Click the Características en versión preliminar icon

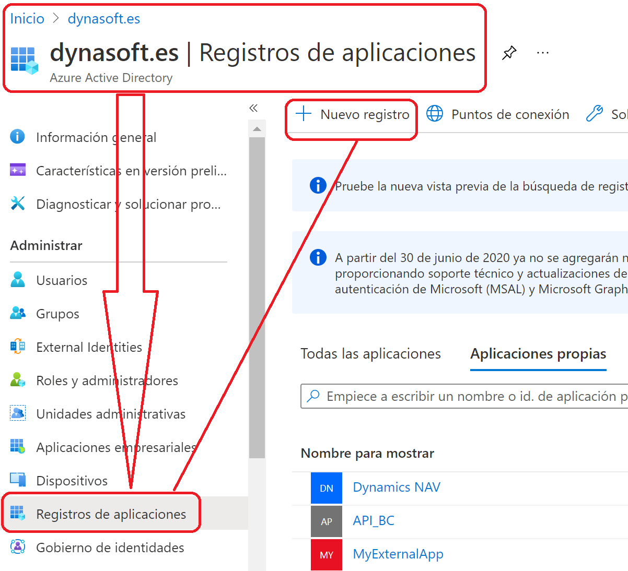pos(18,170)
